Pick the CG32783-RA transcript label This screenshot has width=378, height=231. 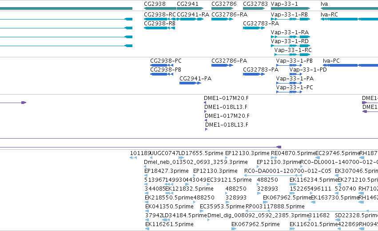pos(261,24)
